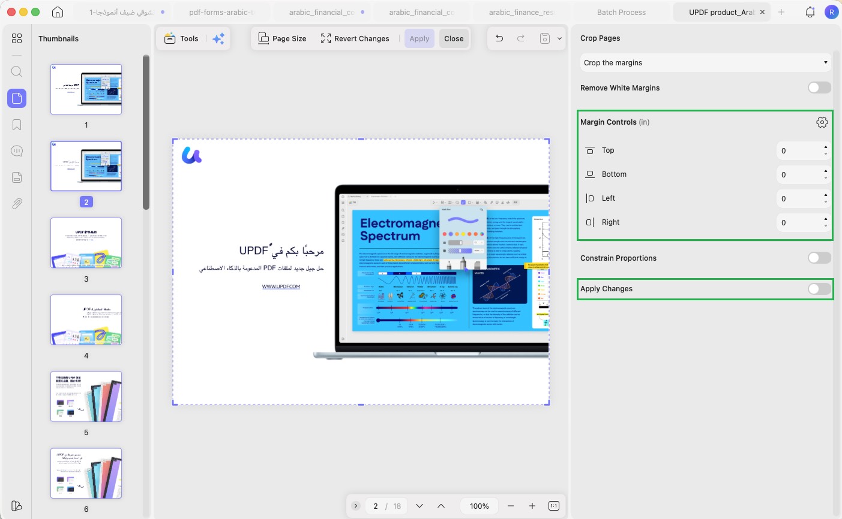This screenshot has width=842, height=519.
Task: Toggle the Apply Changes switch
Action: pyautogui.click(x=819, y=289)
